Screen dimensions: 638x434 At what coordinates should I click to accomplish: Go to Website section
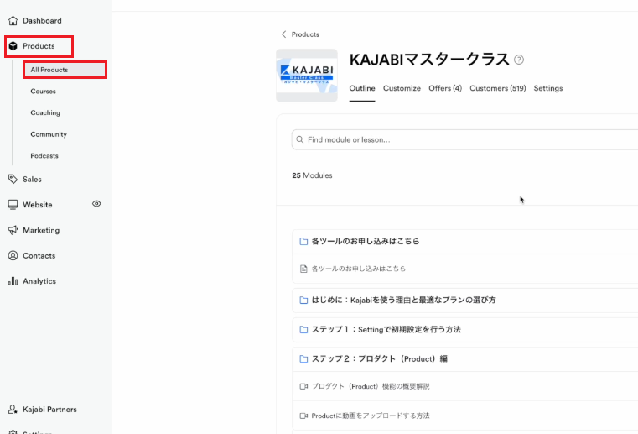click(x=38, y=205)
